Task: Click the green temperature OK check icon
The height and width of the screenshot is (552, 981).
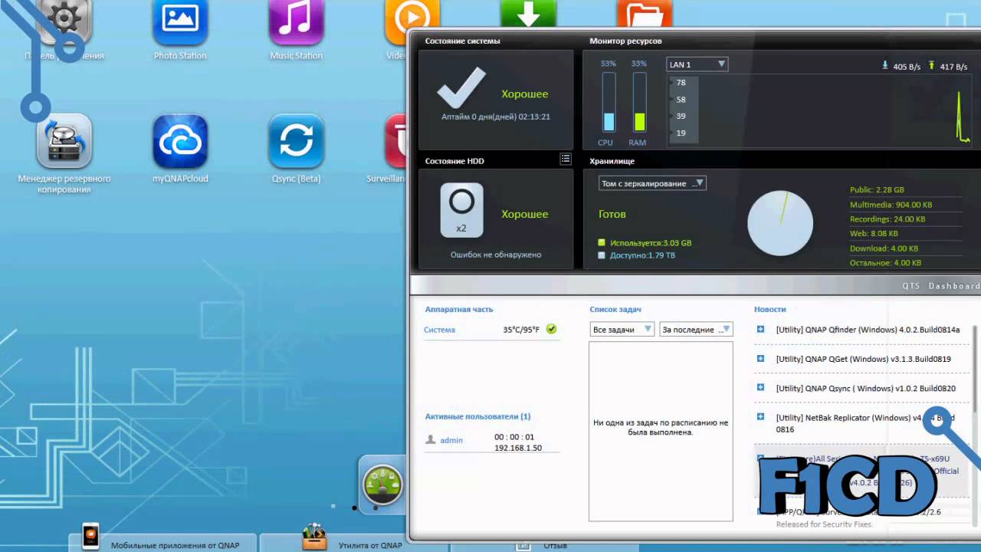Action: [x=551, y=329]
